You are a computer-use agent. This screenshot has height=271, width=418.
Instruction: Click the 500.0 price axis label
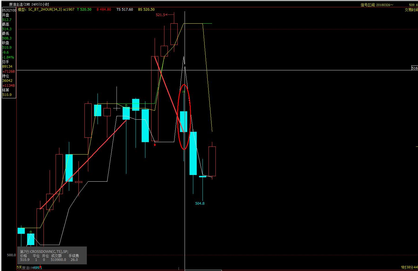pos(11,255)
